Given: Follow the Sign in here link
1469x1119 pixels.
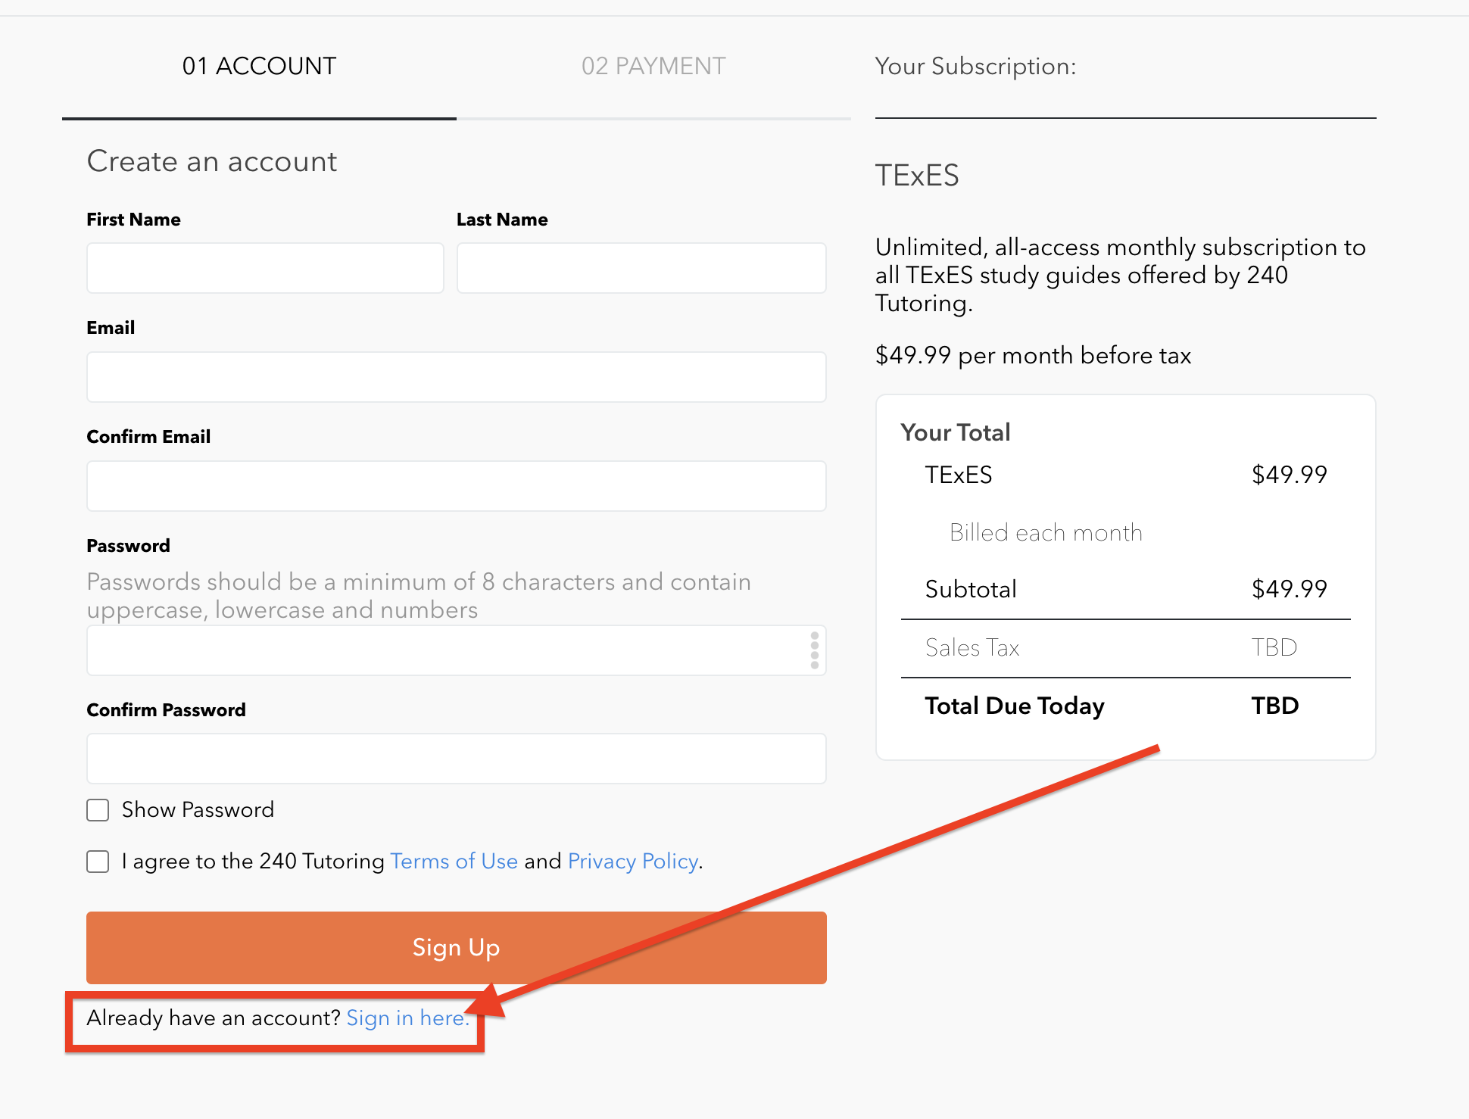Looking at the screenshot, I should coord(407,1018).
